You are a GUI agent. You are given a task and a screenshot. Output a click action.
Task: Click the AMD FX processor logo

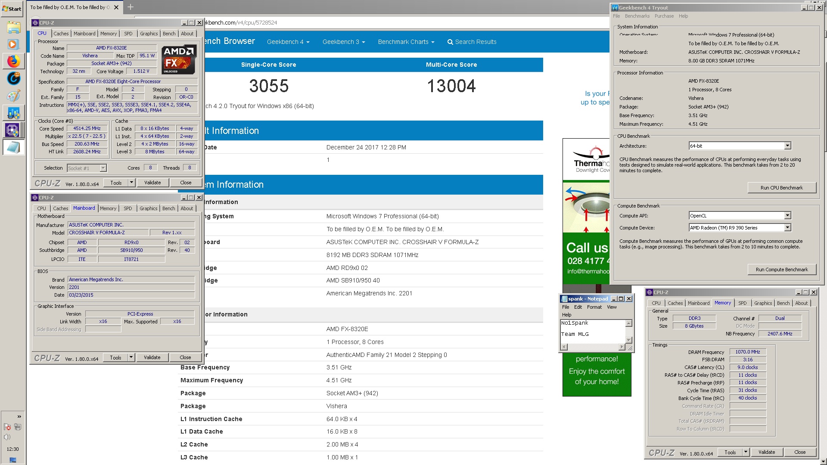click(180, 59)
